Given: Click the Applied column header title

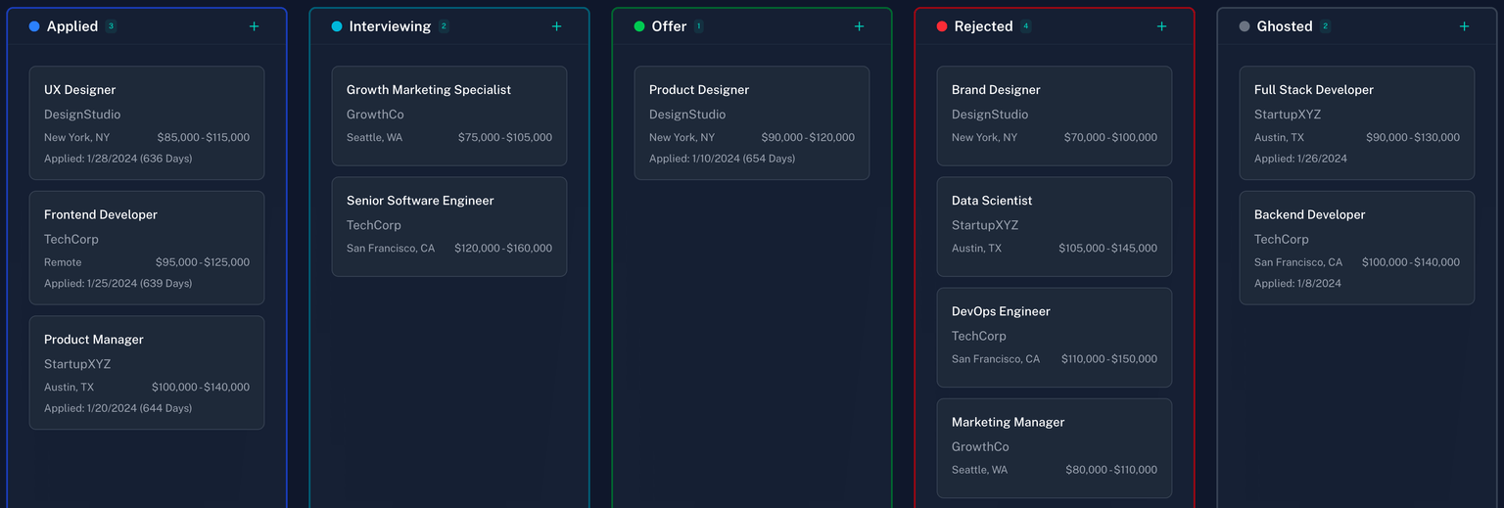Looking at the screenshot, I should point(72,26).
